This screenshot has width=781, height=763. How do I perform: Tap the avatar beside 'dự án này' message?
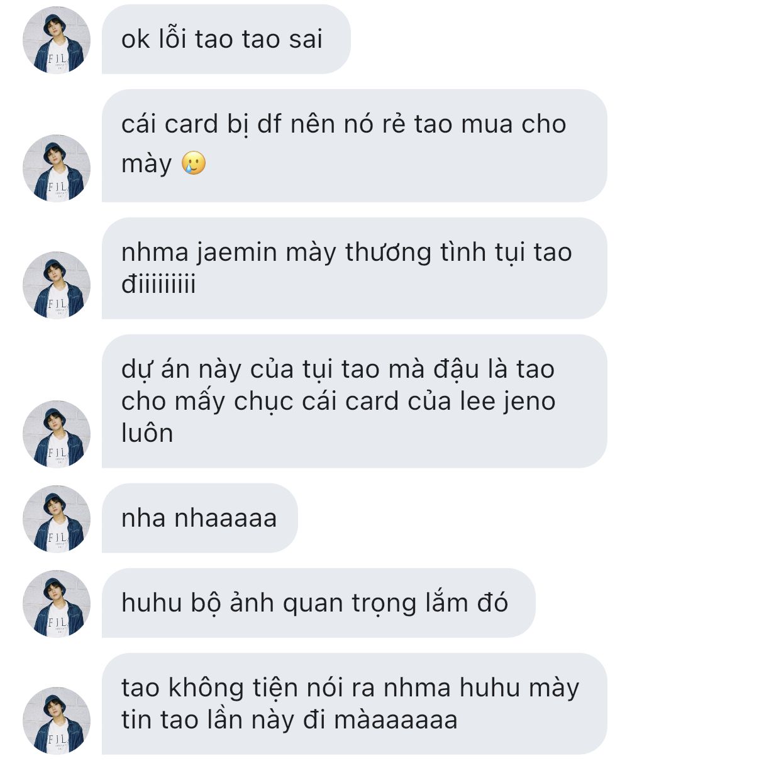[57, 434]
